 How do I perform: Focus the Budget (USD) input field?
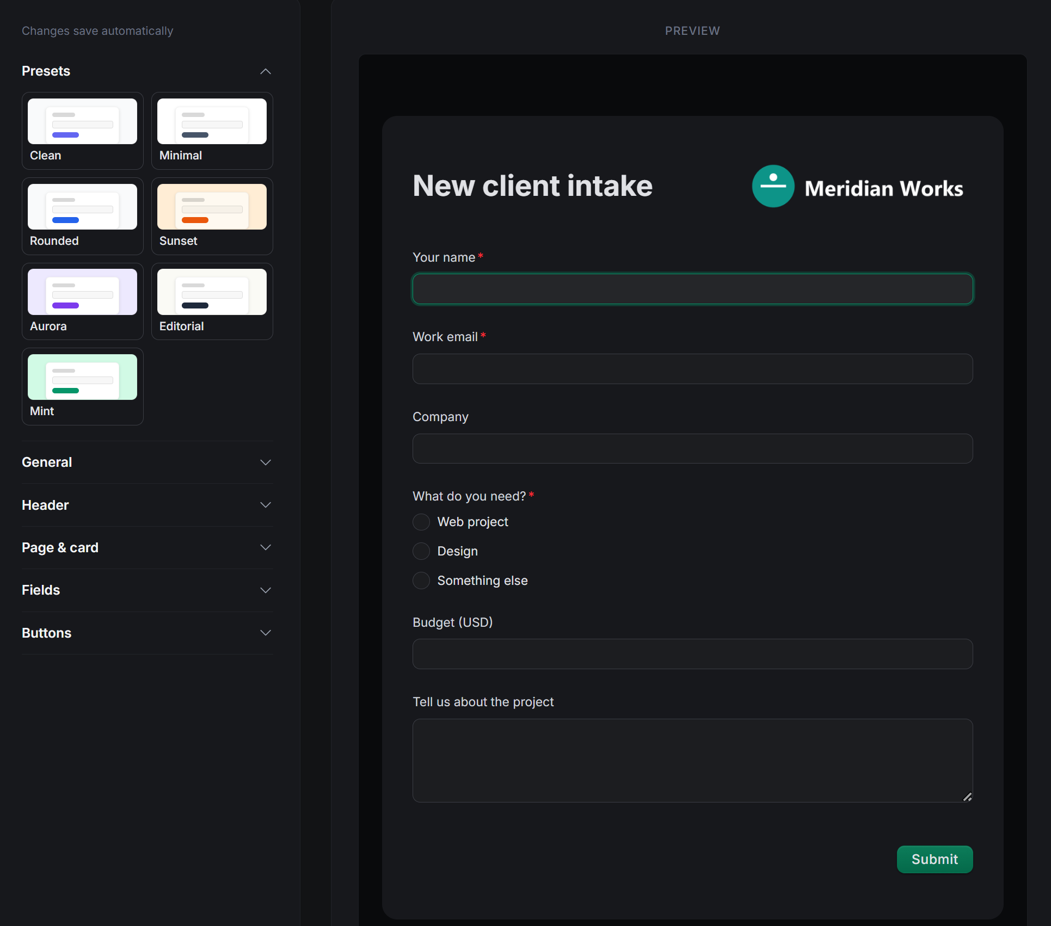(x=692, y=654)
